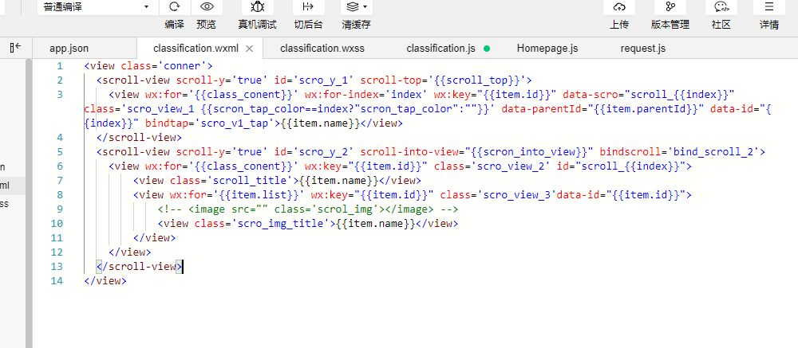Click the closing </scroll-view> tag on line 13

tap(139, 267)
